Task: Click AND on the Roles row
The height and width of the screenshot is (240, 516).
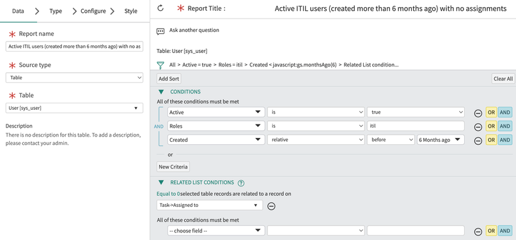Action: point(505,126)
